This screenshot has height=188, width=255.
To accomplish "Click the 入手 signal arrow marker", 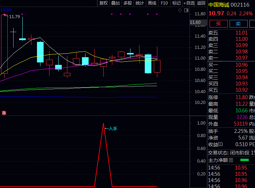I will pyautogui.click(x=111, y=129).
